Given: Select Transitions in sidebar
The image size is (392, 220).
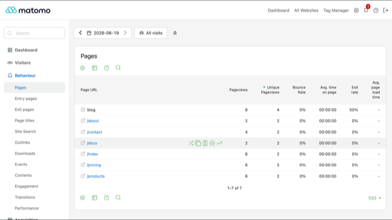Looking at the screenshot, I should click(25, 197).
